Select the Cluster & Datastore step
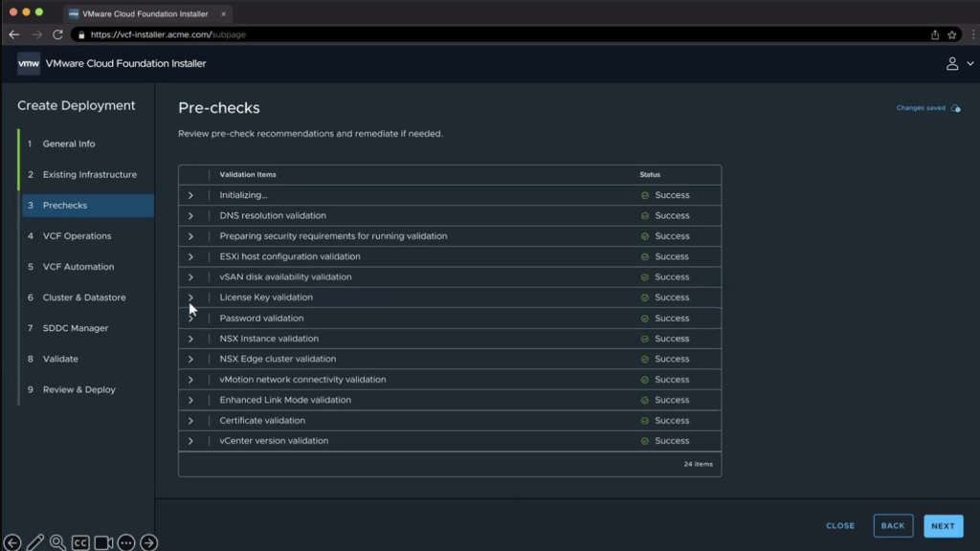980x551 pixels. pos(84,298)
